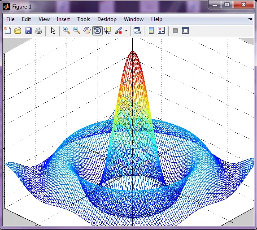257x230 pixels.
Task: Select the Pan hand tool
Action: click(87, 30)
